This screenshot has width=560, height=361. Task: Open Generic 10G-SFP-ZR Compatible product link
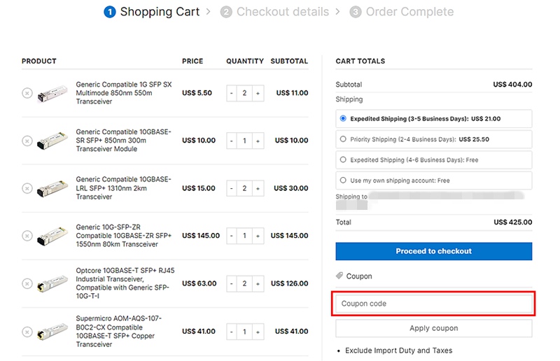(x=124, y=236)
